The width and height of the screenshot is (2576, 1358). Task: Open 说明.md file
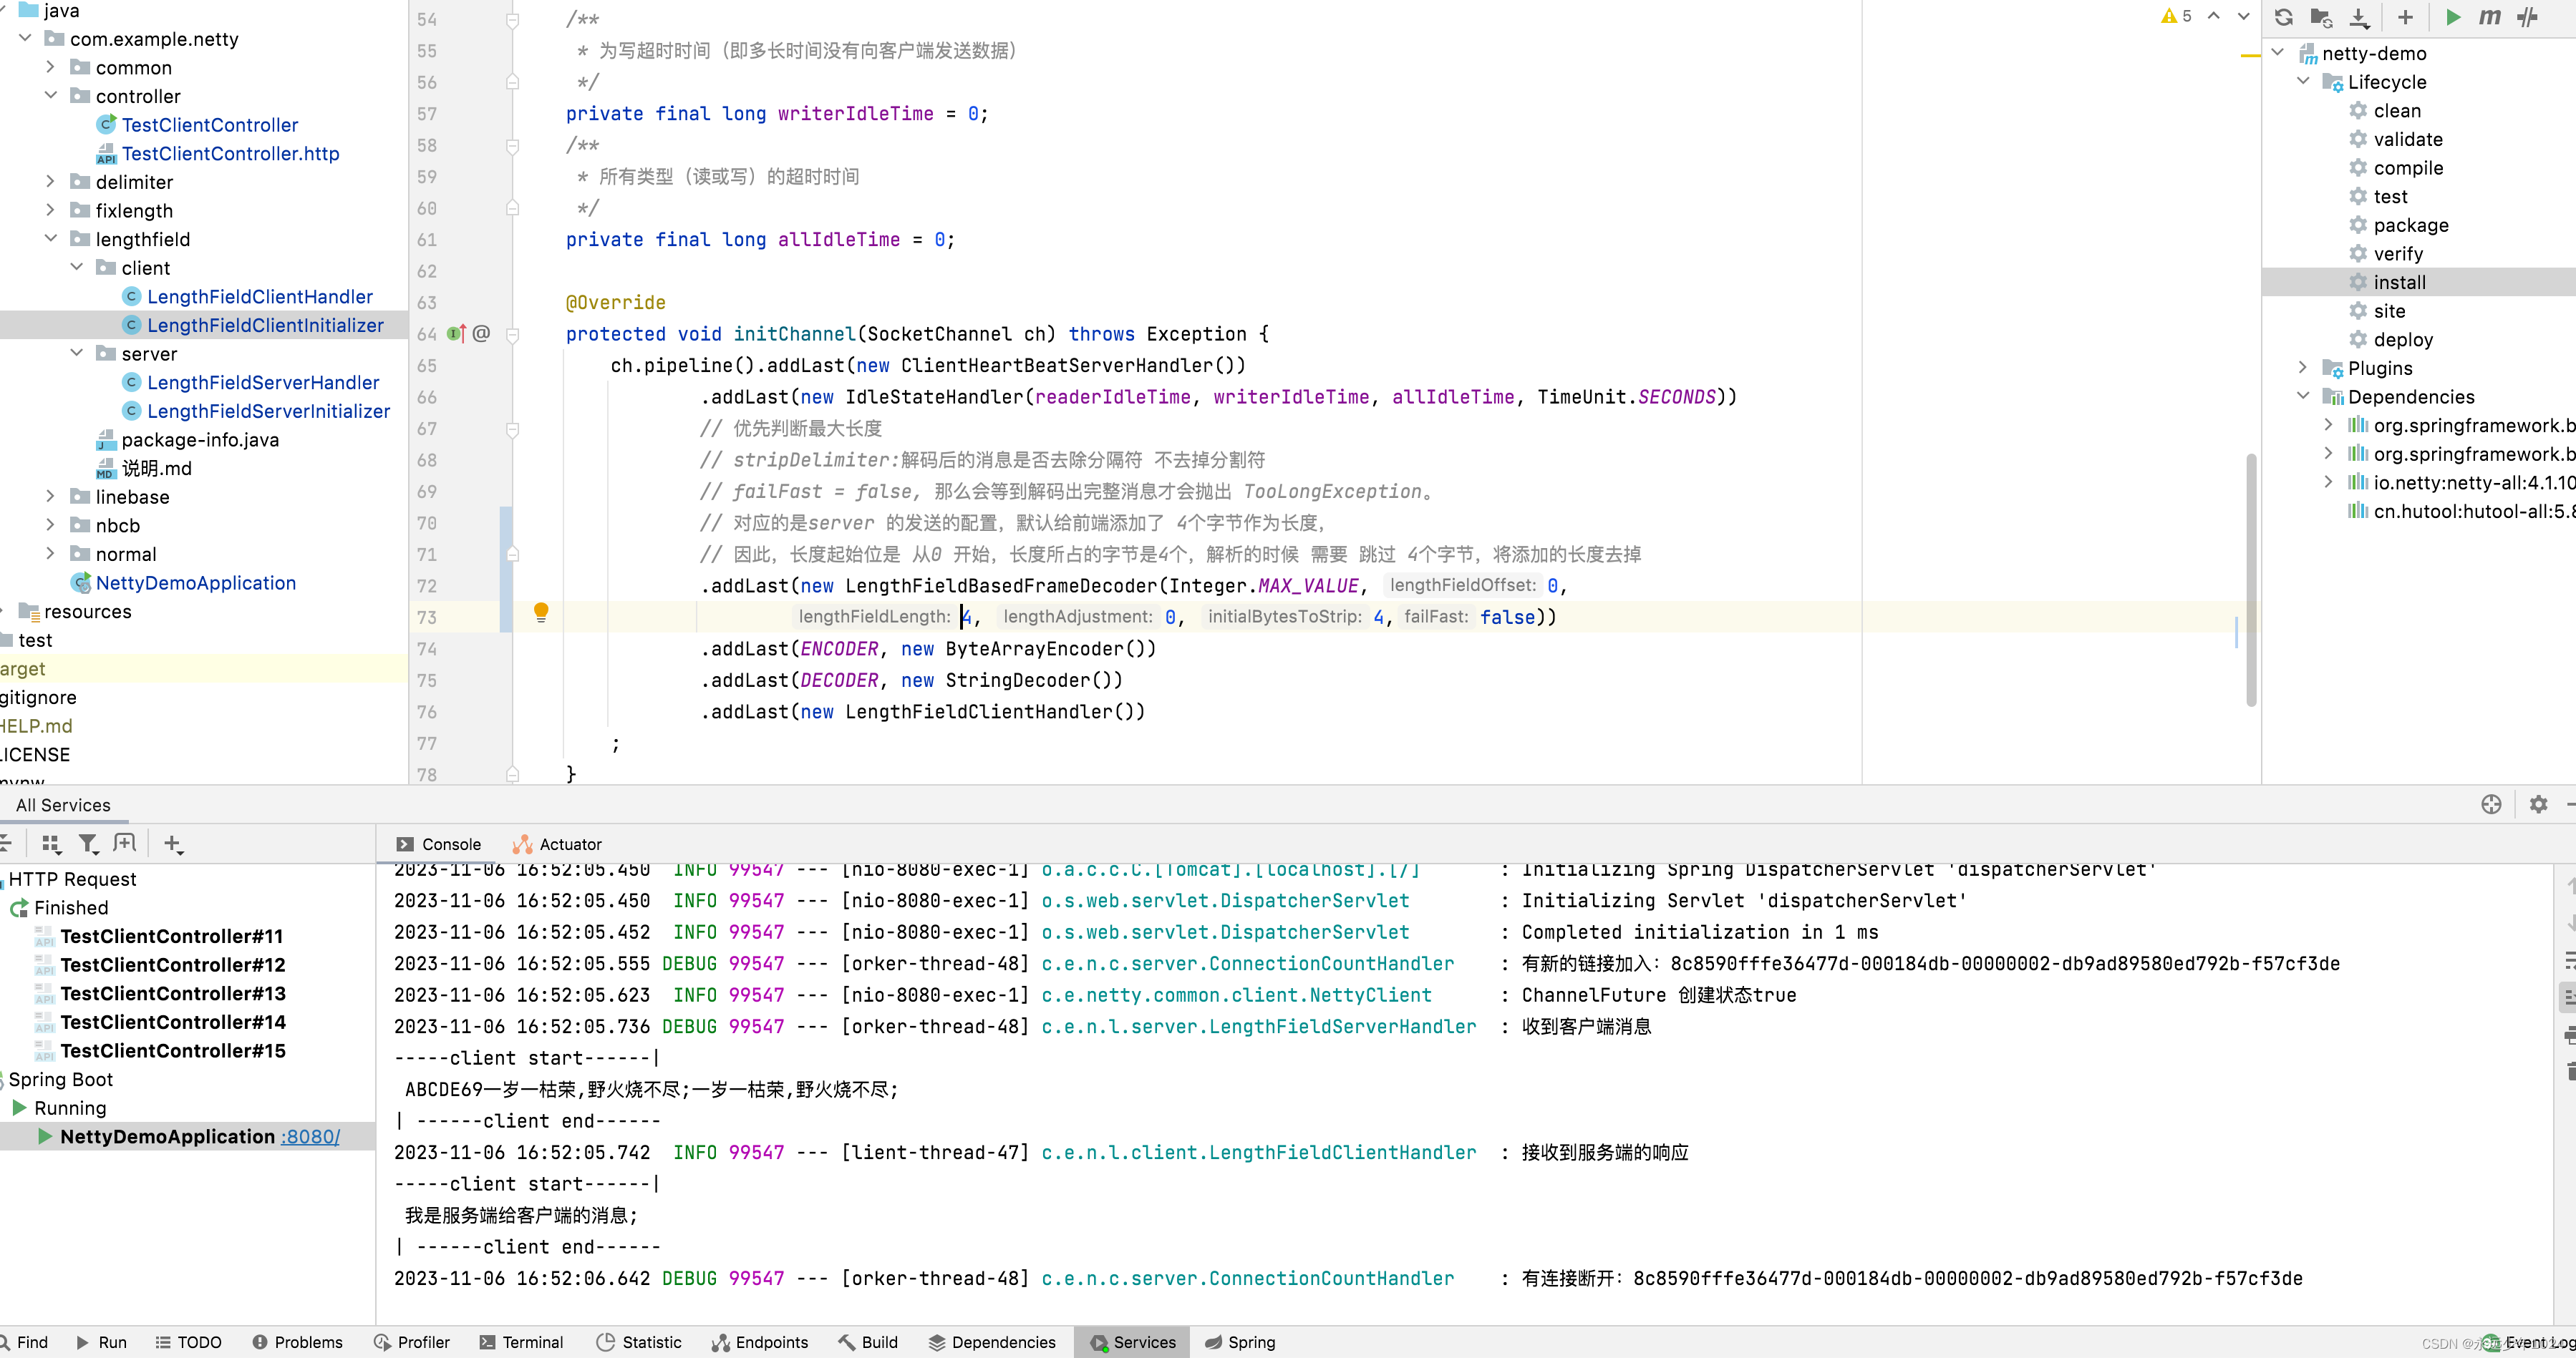pos(156,469)
